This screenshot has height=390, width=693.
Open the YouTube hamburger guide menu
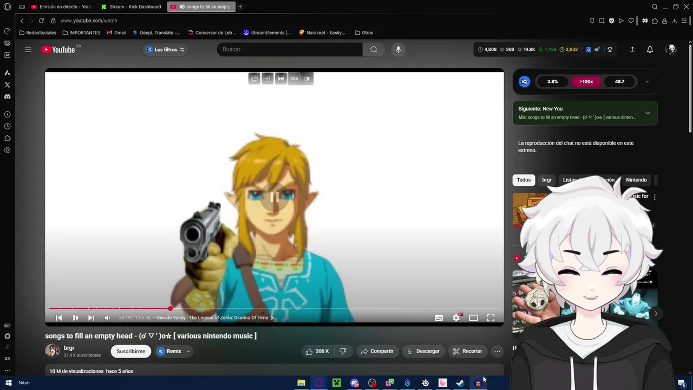(28, 49)
